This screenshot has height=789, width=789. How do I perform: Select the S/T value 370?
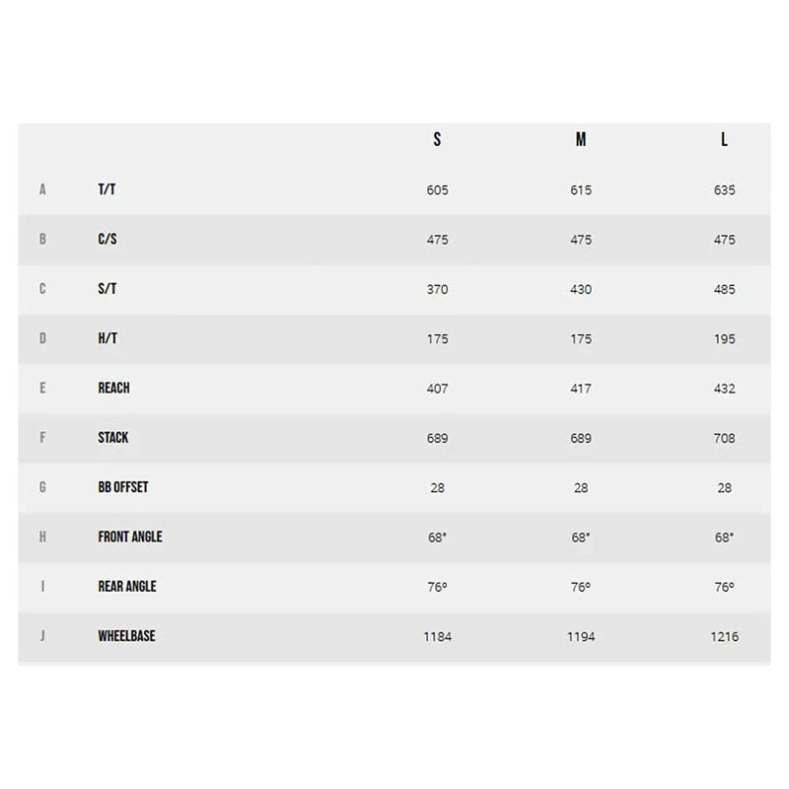coord(437,289)
